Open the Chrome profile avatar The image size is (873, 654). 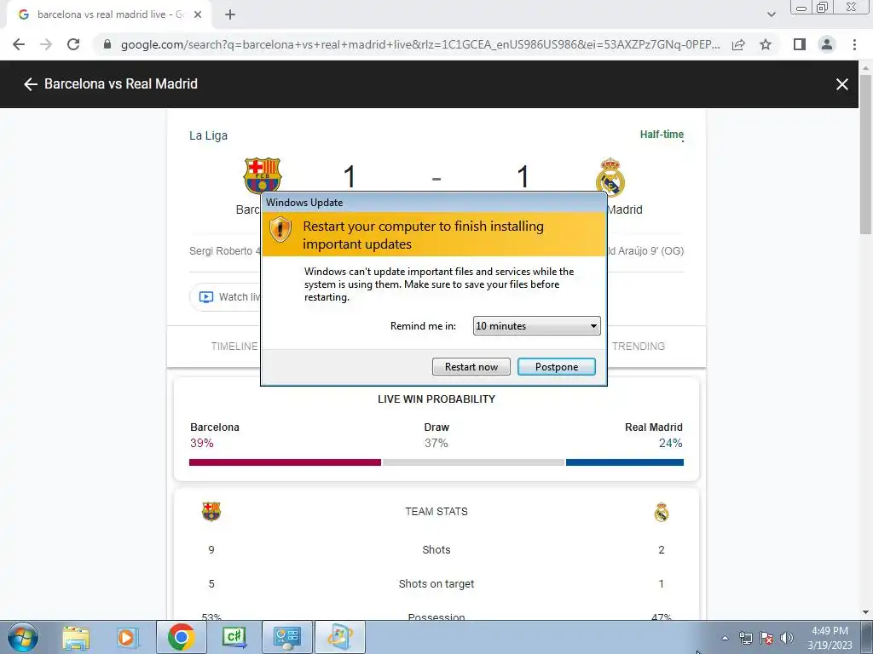[827, 44]
